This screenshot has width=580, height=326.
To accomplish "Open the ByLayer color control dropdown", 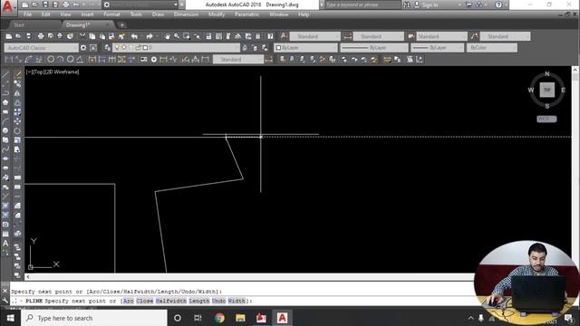I will (x=305, y=48).
